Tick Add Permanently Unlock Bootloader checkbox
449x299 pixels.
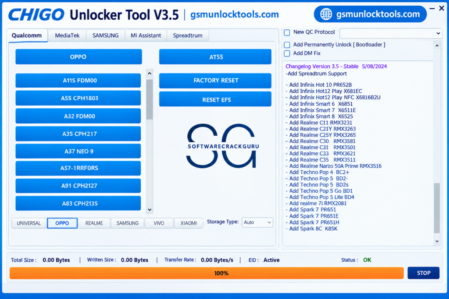tap(287, 45)
